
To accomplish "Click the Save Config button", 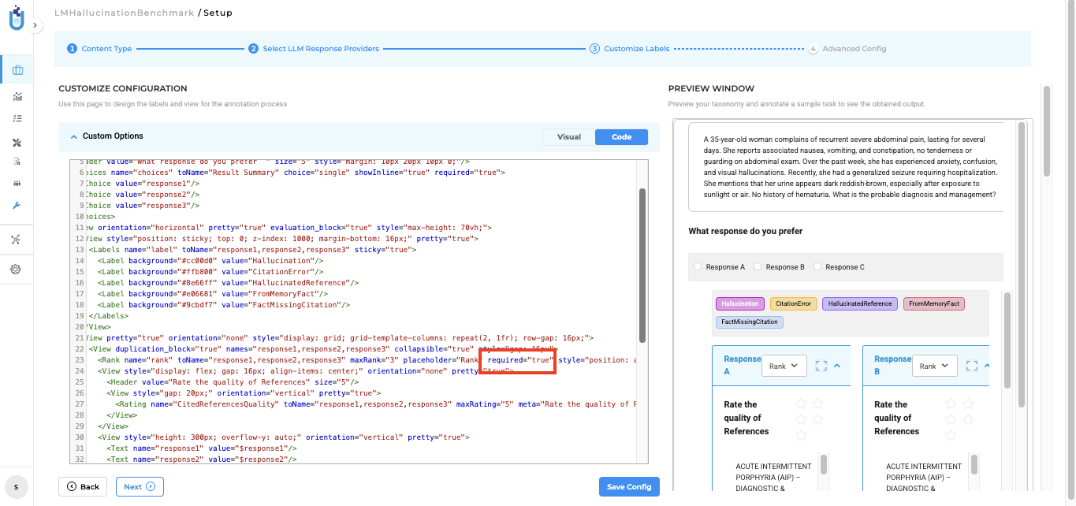I will pos(628,487).
